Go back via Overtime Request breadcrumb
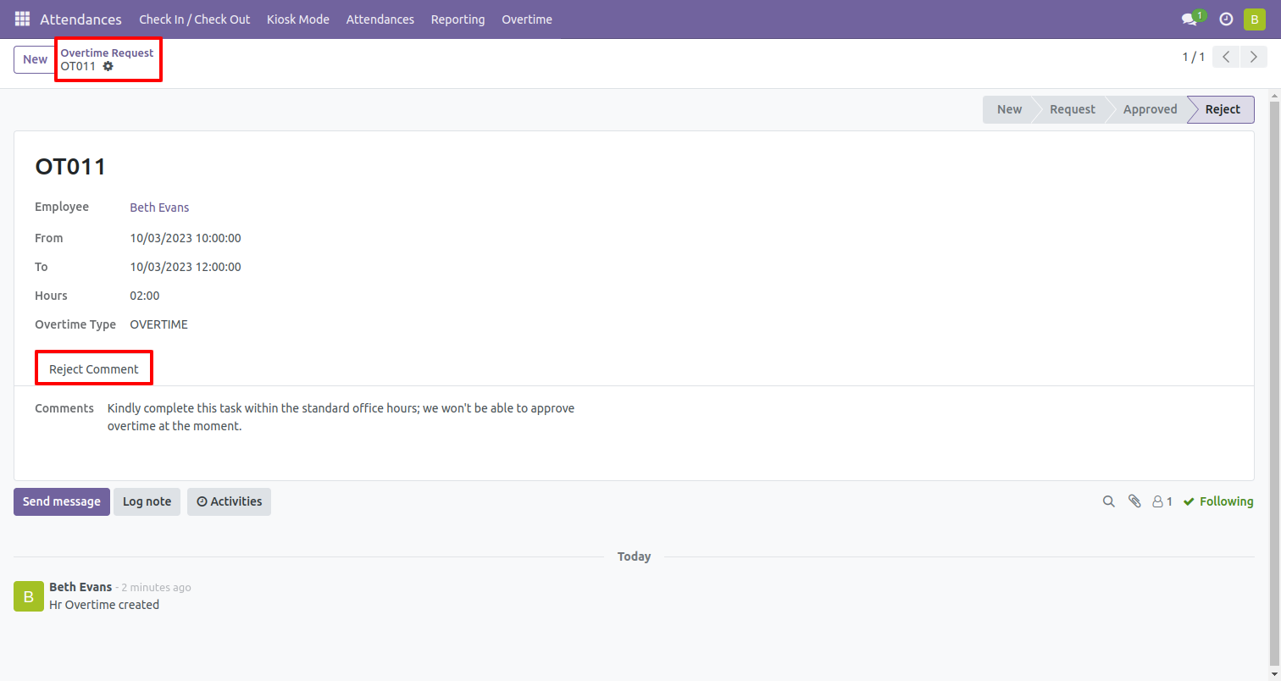The image size is (1281, 681). pyautogui.click(x=107, y=53)
